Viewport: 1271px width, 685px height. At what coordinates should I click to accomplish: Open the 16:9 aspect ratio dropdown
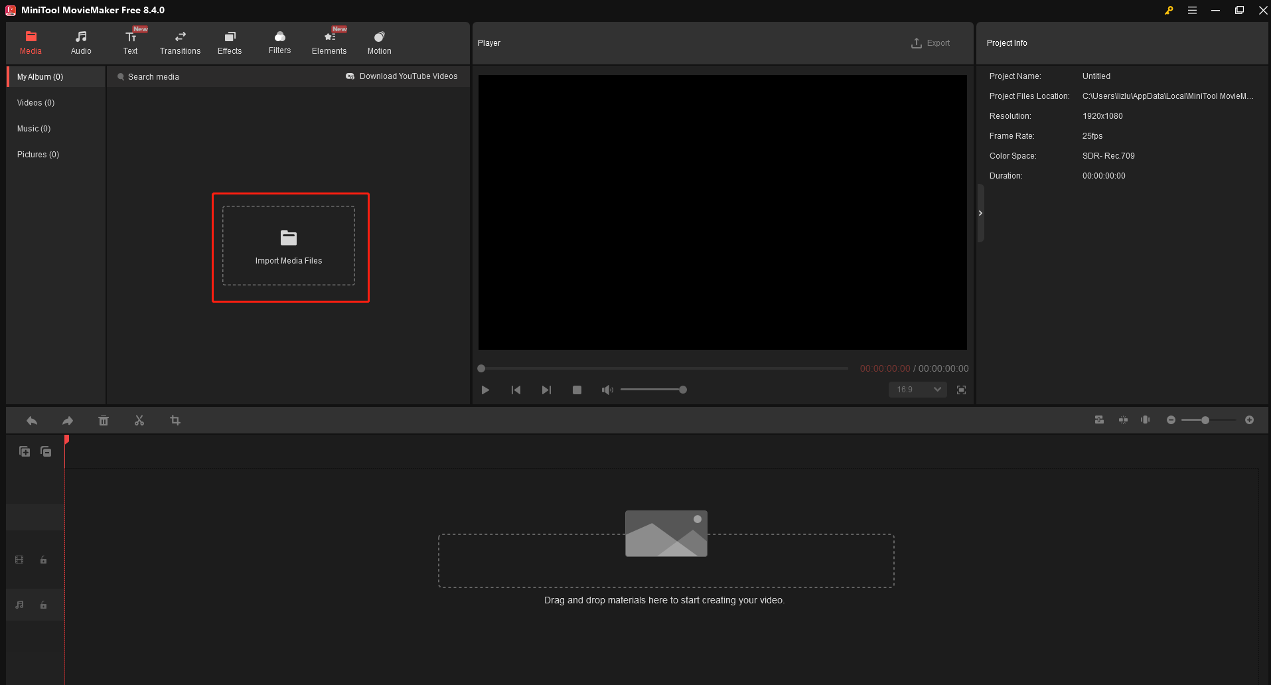pos(917,390)
